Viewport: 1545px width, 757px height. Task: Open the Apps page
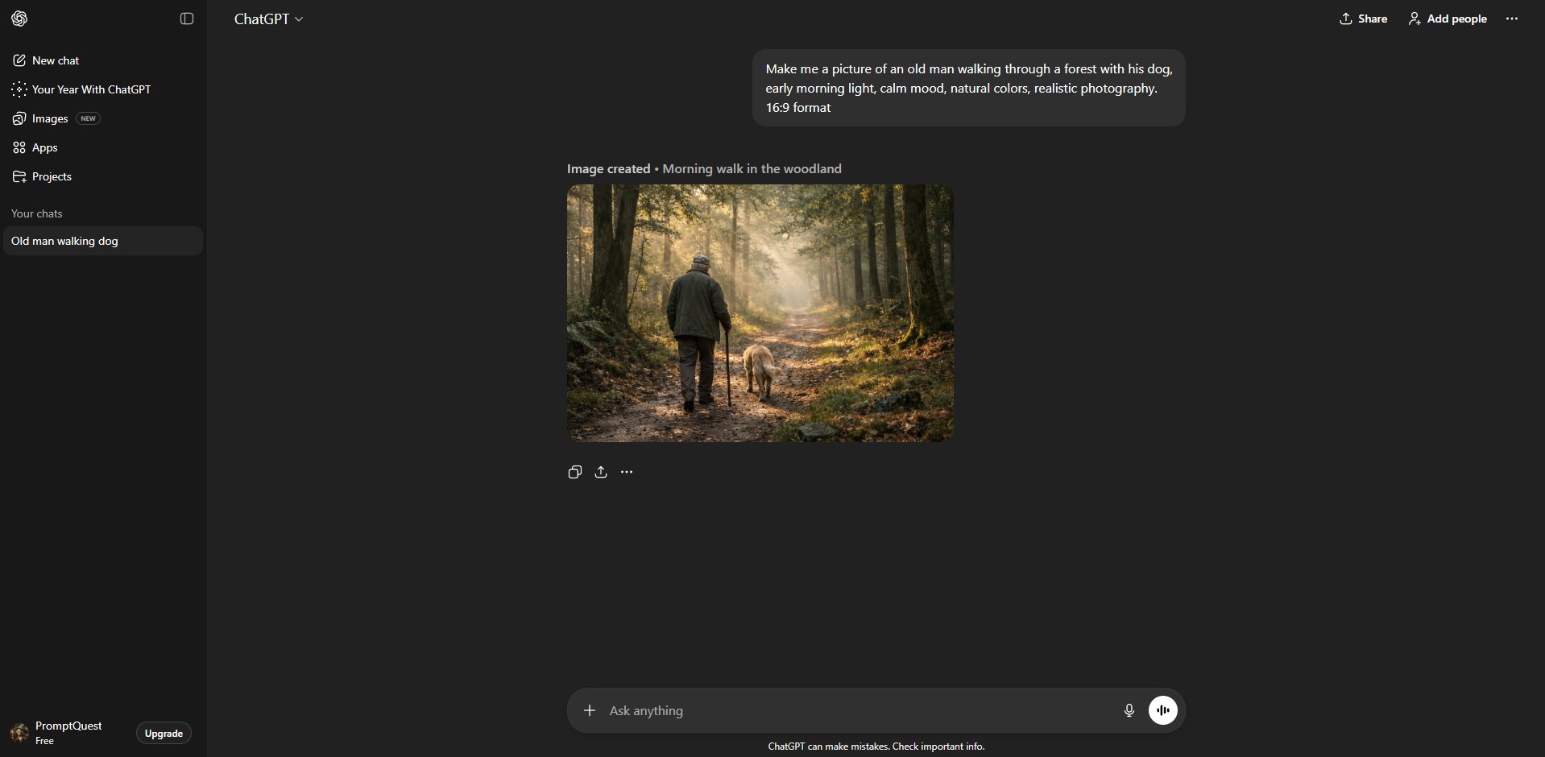point(44,147)
